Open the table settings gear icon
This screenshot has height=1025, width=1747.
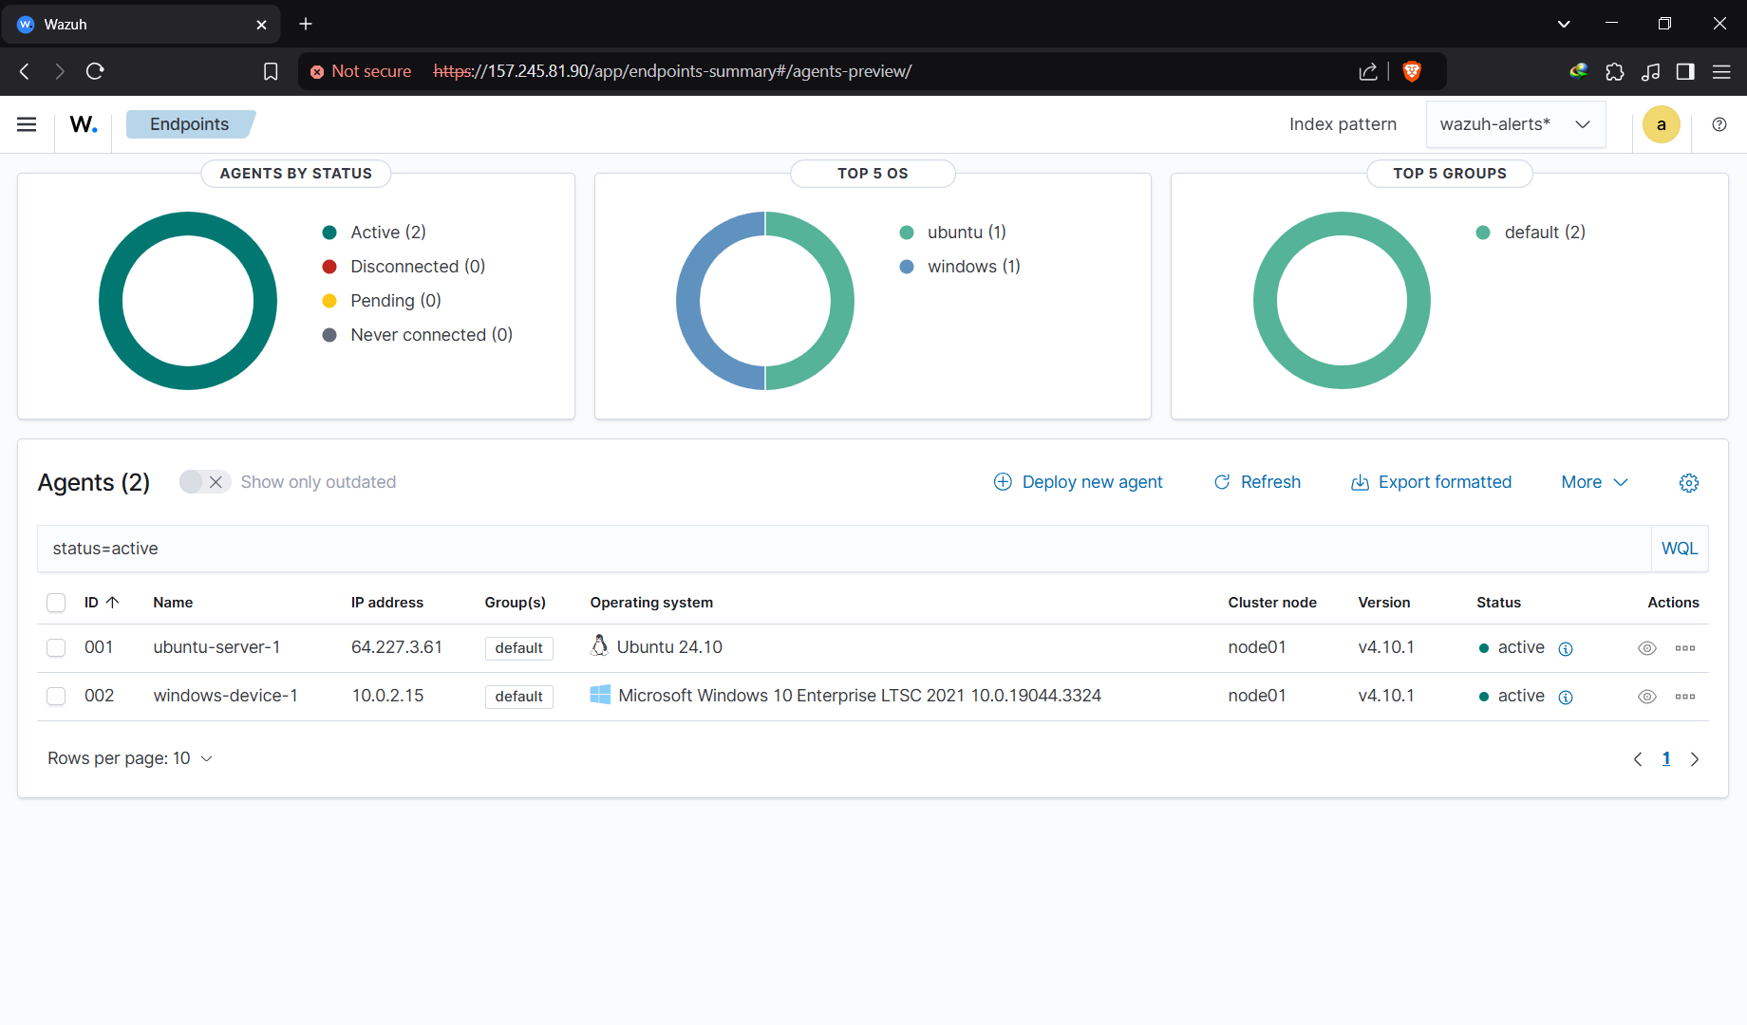tap(1689, 482)
